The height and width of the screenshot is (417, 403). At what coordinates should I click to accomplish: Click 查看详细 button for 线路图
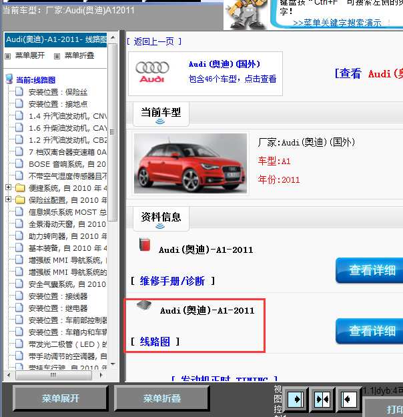pyautogui.click(x=370, y=331)
